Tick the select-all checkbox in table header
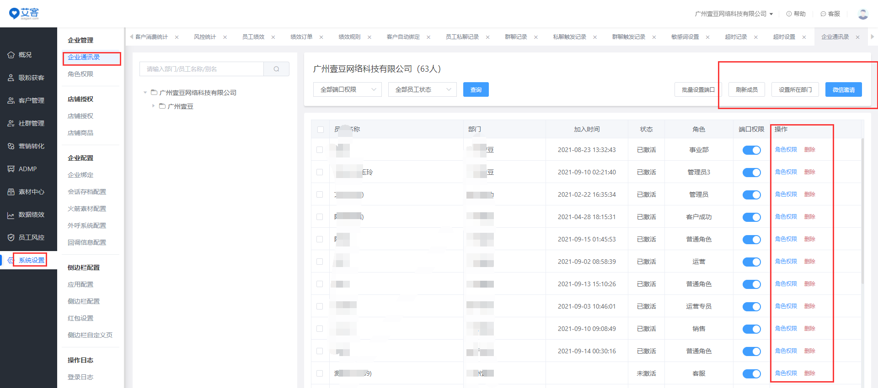The width and height of the screenshot is (878, 388). 320,130
